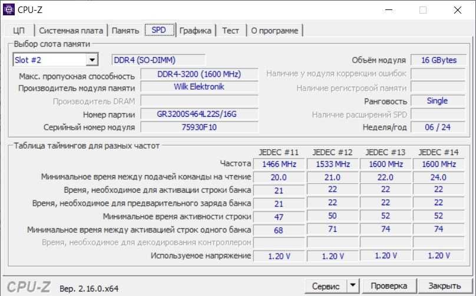
Task: Click the Производитель DRAM empty field
Action: coord(199,101)
